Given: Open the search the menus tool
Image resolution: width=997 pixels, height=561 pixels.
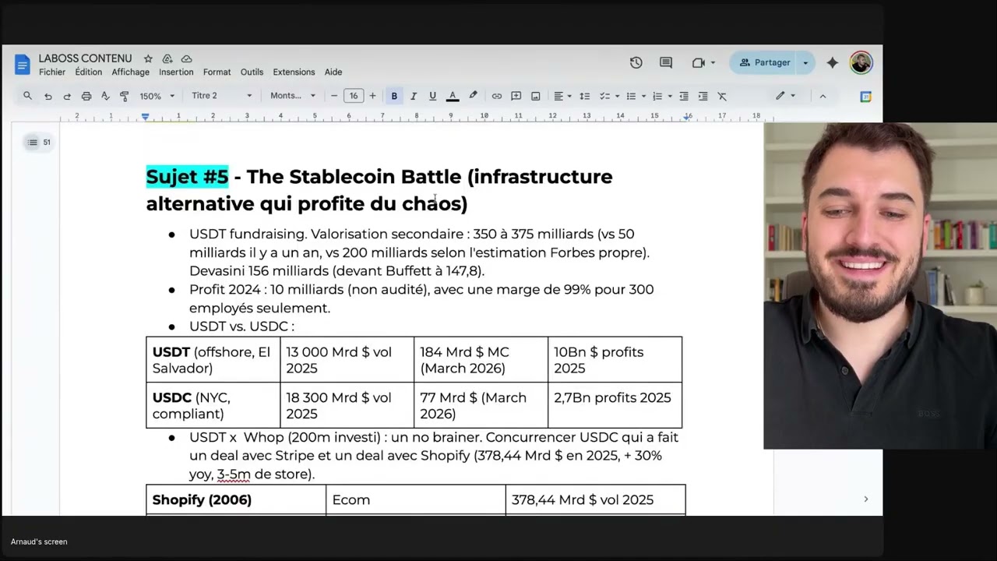Looking at the screenshot, I should [x=28, y=96].
